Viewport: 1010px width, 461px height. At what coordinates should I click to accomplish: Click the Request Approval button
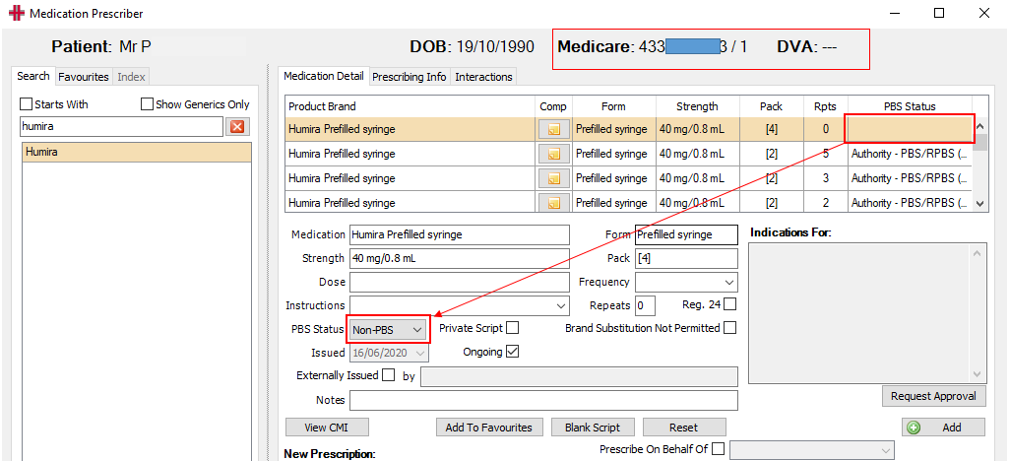(933, 397)
